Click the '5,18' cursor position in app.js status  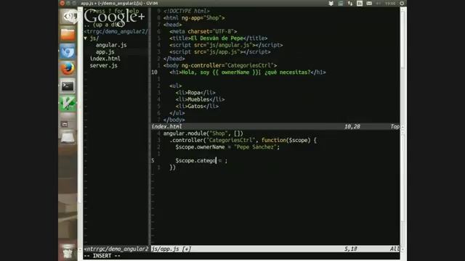[350, 249]
